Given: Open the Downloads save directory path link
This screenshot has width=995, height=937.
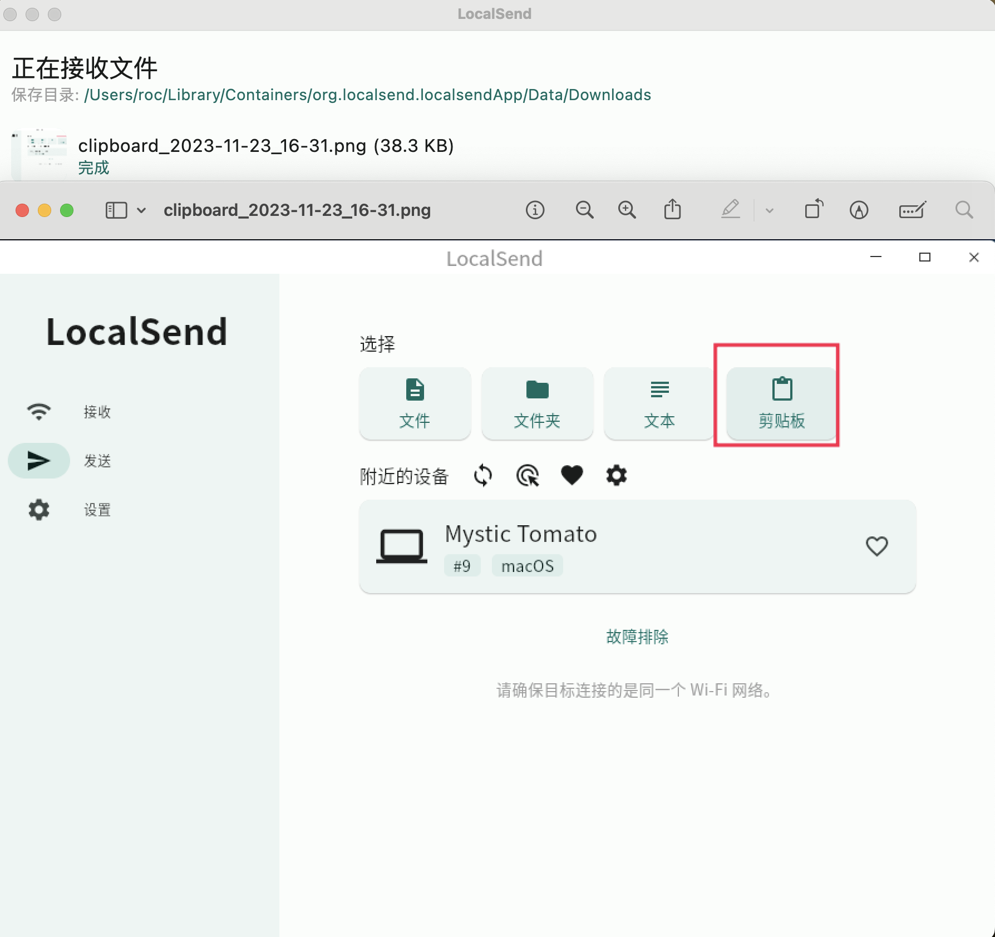Looking at the screenshot, I should click(367, 95).
